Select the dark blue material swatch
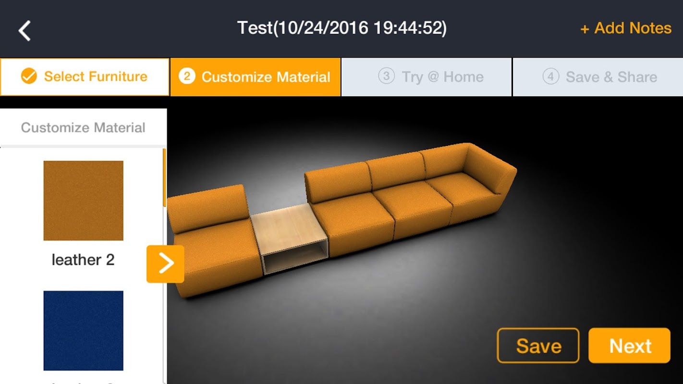The image size is (683, 384). pos(83,331)
